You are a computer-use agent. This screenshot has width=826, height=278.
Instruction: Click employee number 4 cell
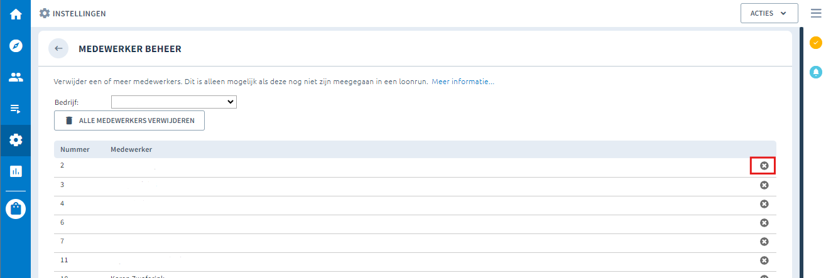tap(62, 203)
